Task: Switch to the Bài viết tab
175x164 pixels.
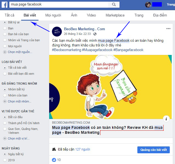Action: (30, 15)
